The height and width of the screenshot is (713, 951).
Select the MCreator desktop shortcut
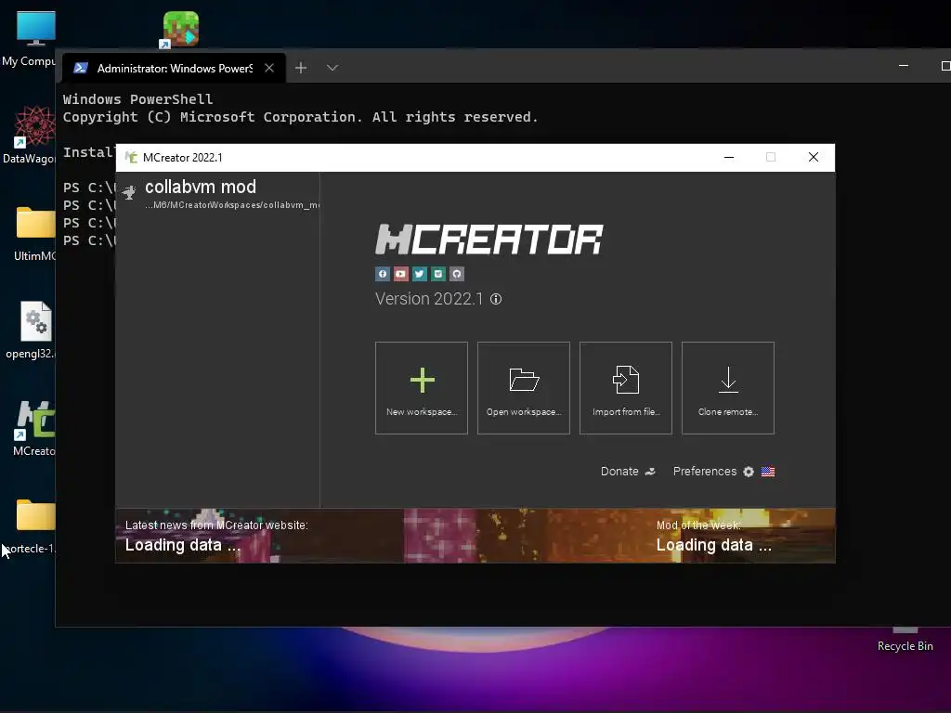[x=33, y=428]
